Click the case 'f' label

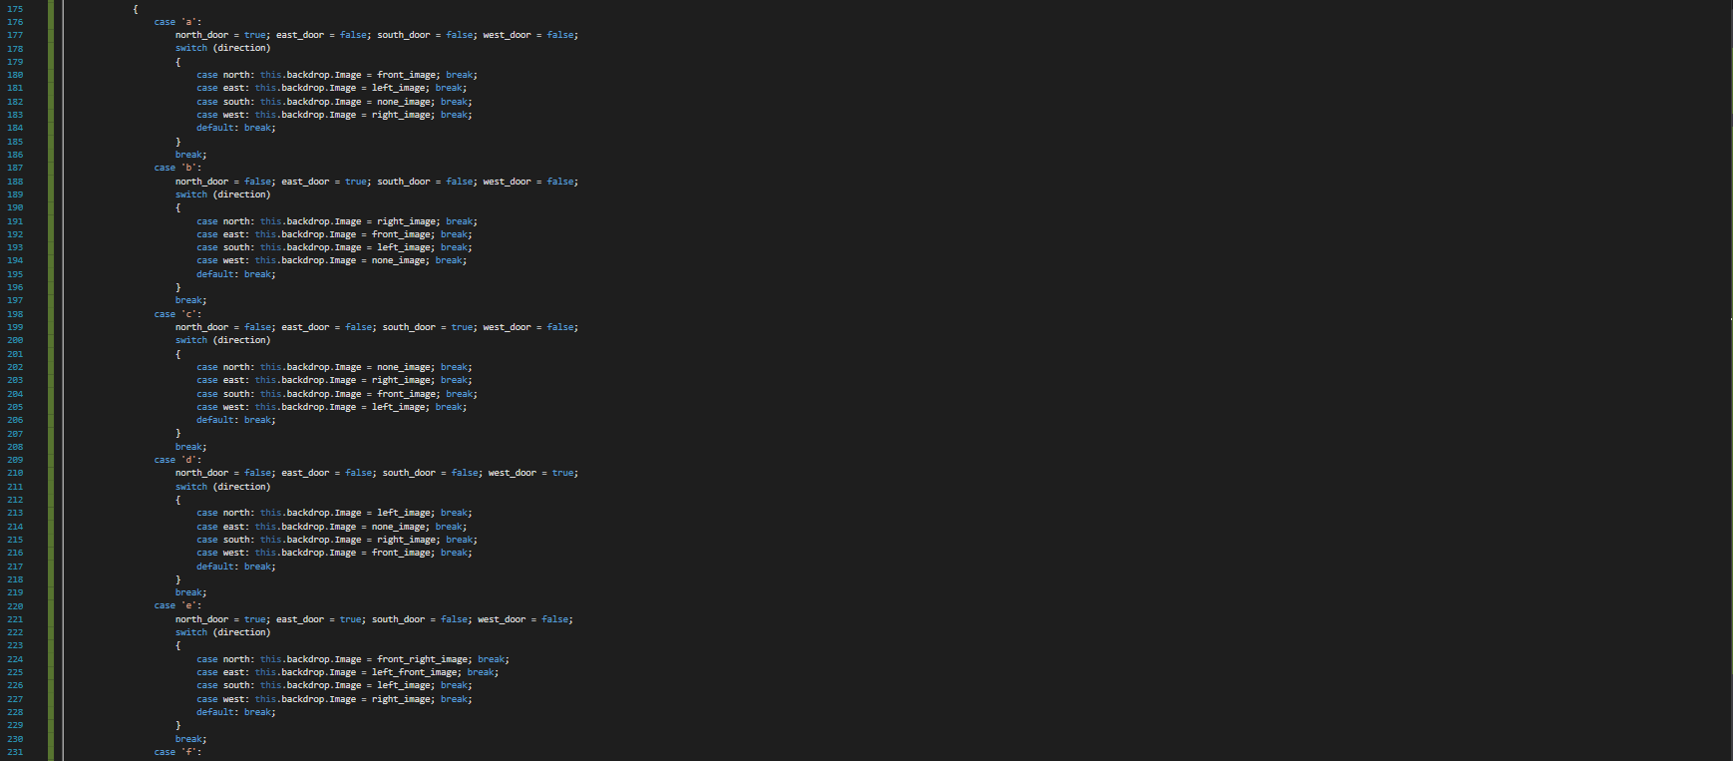click(177, 752)
